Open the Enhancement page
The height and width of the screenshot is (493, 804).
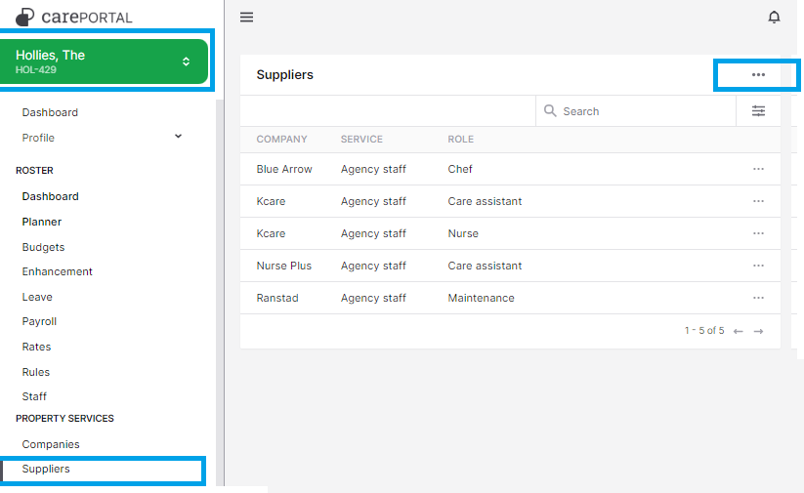point(57,271)
